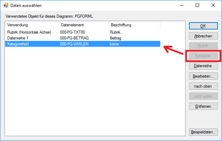This screenshot has height=141, width=222.
Task: Sort by the Datenelement column header
Action: (x=84, y=25)
